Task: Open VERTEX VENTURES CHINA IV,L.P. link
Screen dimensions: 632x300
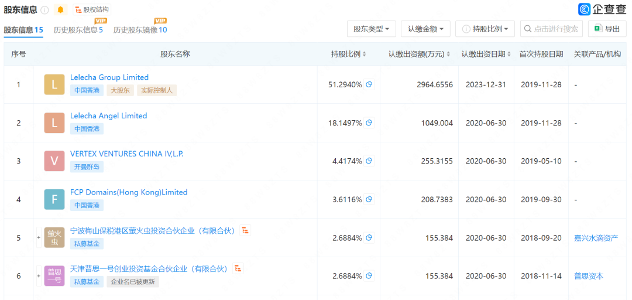Action: pyautogui.click(x=126, y=154)
